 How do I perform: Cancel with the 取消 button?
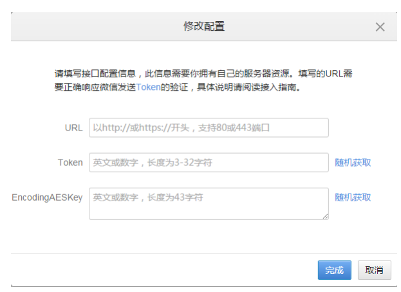[374, 270]
